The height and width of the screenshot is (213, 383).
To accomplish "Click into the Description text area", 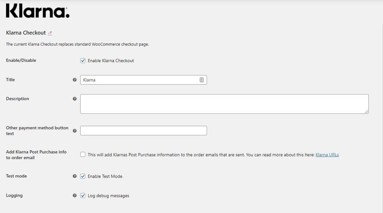I will 224,104.
